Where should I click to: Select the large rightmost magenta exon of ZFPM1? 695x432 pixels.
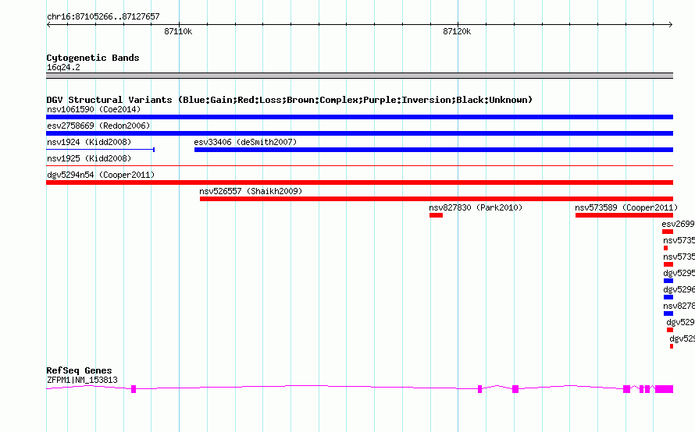pos(664,389)
